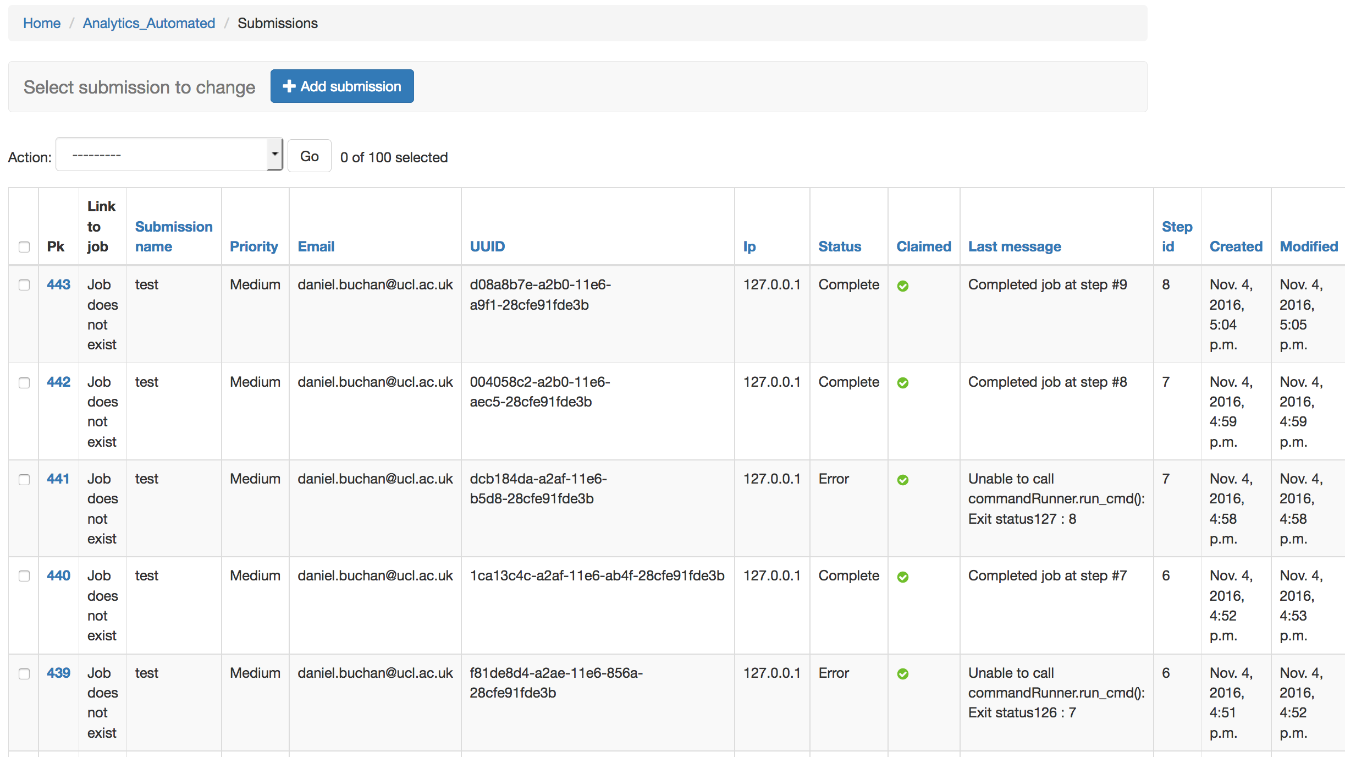Open the Action dropdown menu

point(169,155)
